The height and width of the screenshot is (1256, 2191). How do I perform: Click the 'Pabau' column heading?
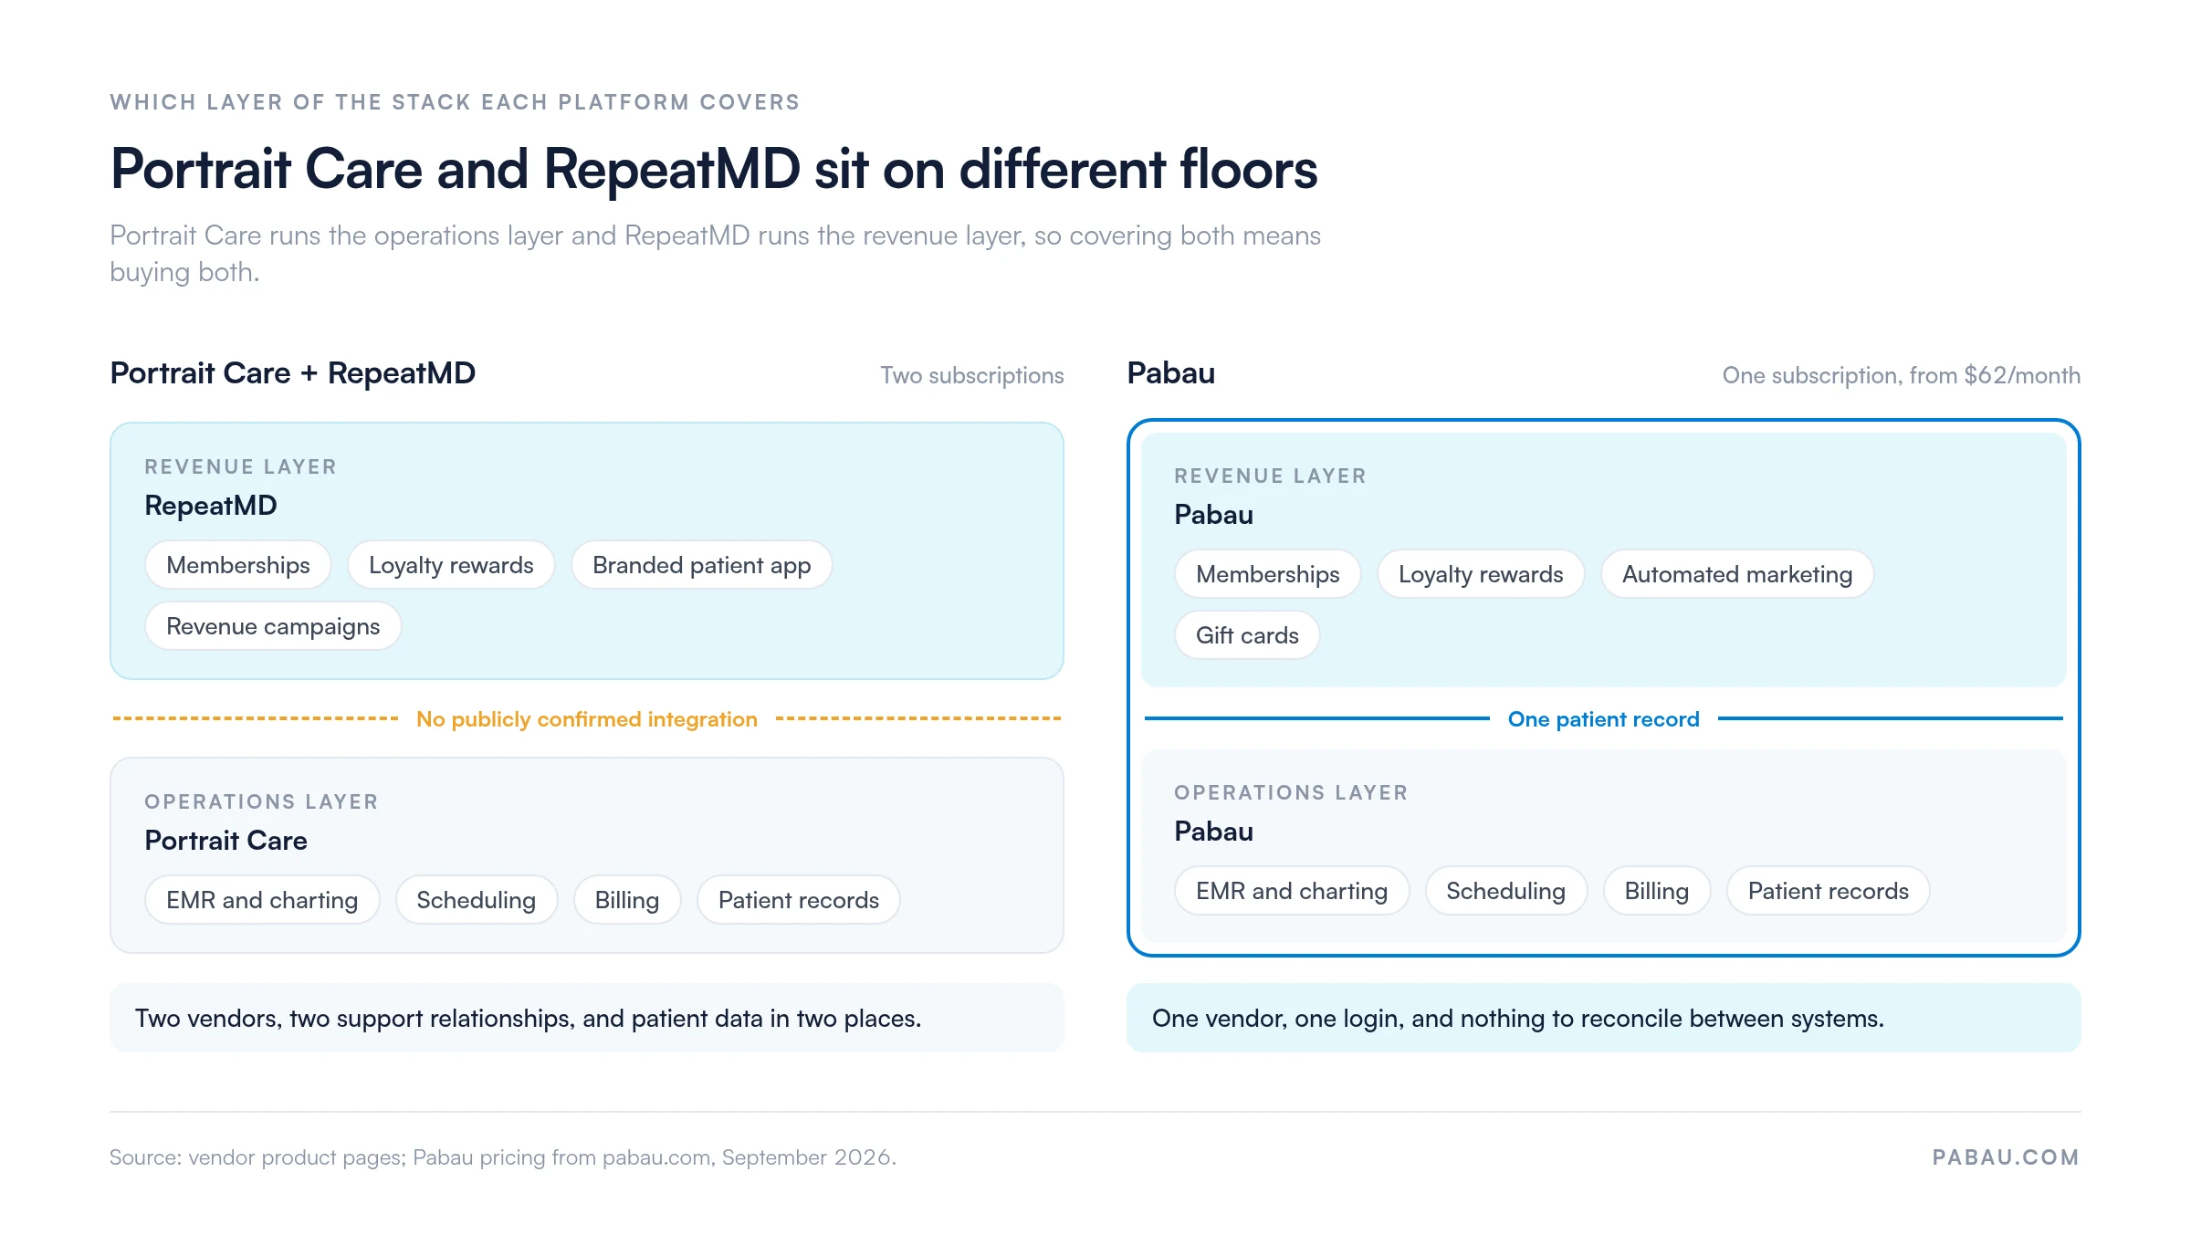[x=1171, y=372]
